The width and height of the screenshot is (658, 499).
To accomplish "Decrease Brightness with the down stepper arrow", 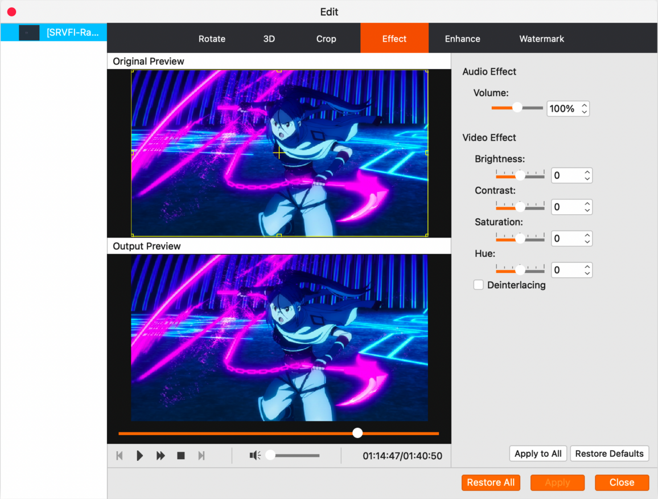I will click(587, 179).
